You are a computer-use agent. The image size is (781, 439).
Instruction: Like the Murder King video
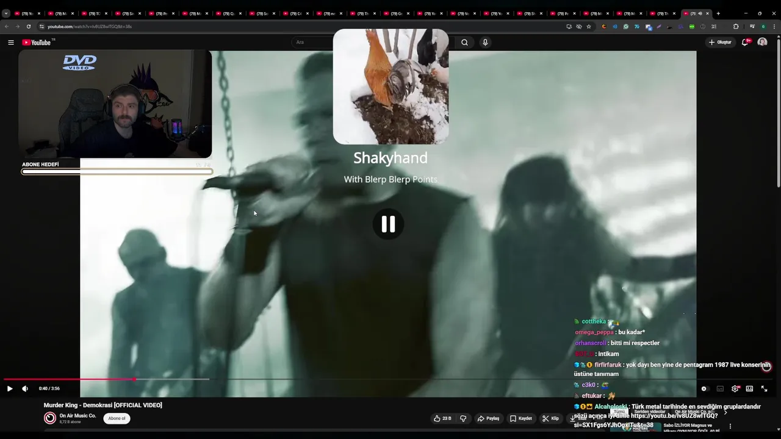tap(442, 418)
